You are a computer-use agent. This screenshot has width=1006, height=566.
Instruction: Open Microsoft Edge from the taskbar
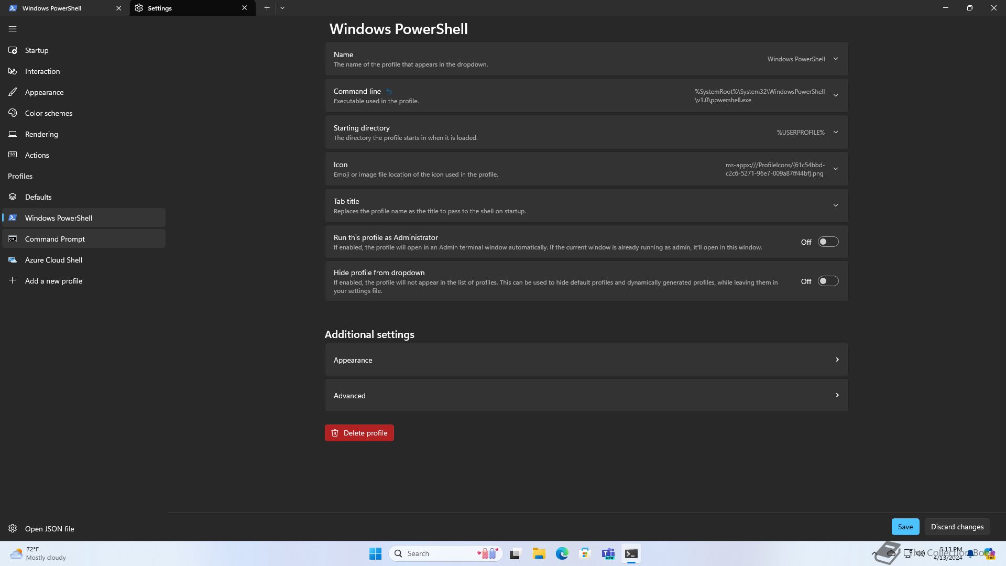tap(562, 553)
